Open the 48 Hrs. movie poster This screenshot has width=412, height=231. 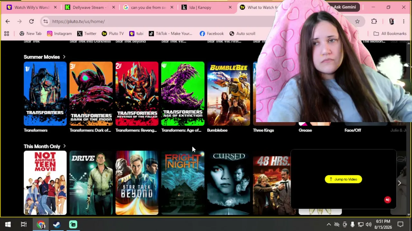272,183
